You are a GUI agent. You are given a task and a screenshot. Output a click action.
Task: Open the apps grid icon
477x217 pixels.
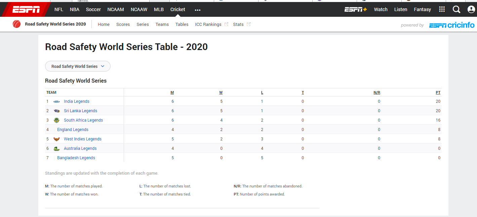pyautogui.click(x=442, y=9)
